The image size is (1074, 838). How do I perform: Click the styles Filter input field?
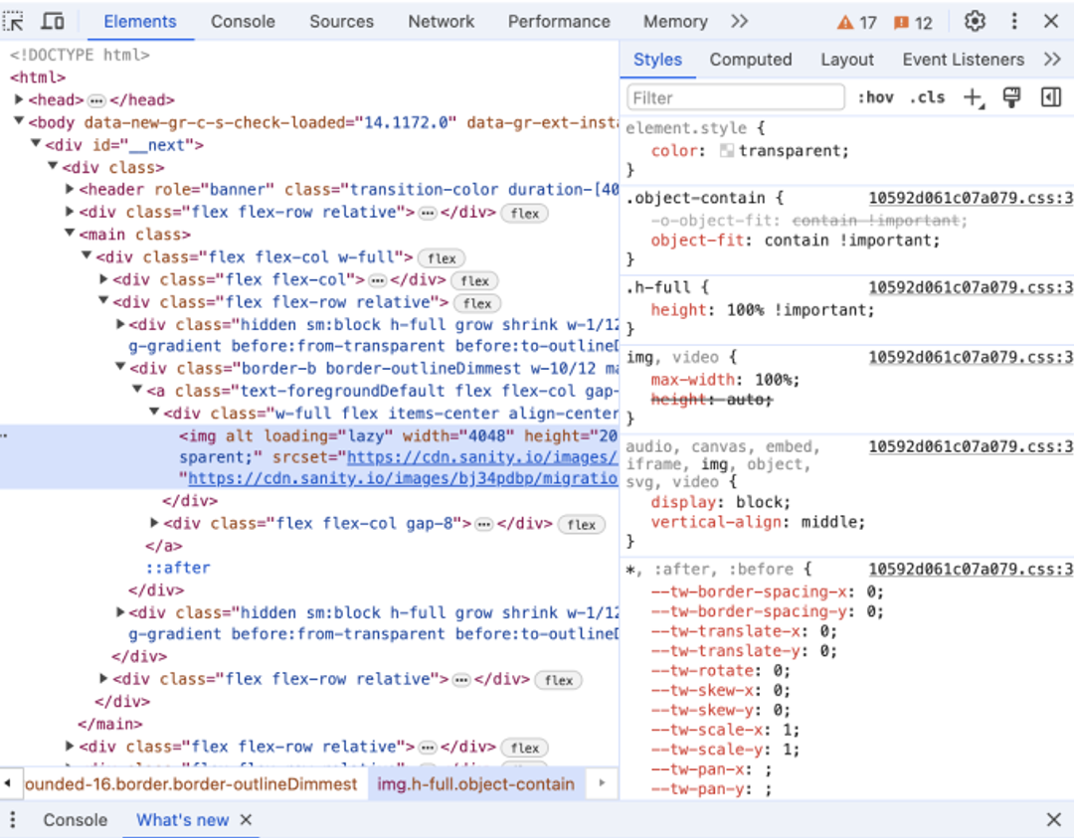(x=736, y=97)
